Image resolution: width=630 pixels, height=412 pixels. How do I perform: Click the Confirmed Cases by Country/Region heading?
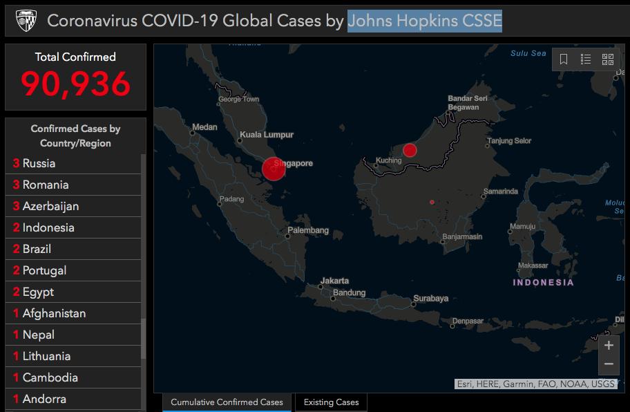(x=75, y=136)
